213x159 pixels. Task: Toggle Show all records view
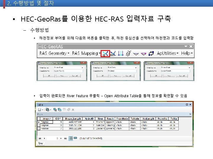71,138
